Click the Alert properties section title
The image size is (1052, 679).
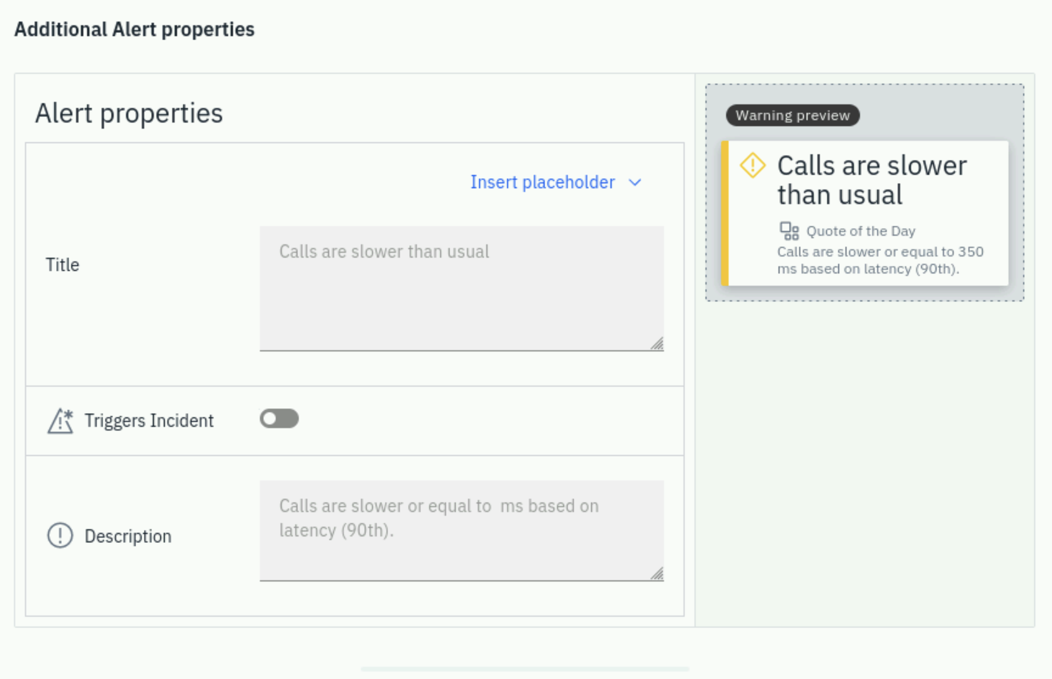tap(129, 113)
